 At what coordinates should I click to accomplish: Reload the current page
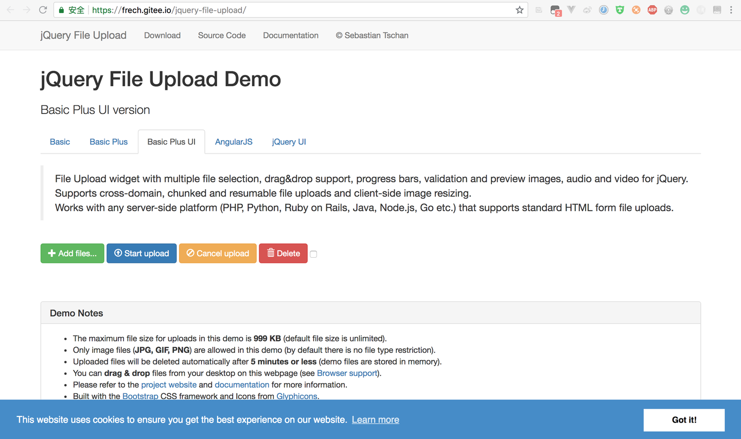tap(43, 10)
